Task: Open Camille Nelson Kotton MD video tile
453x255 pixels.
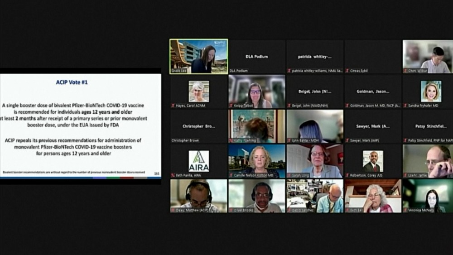Action: point(257,161)
